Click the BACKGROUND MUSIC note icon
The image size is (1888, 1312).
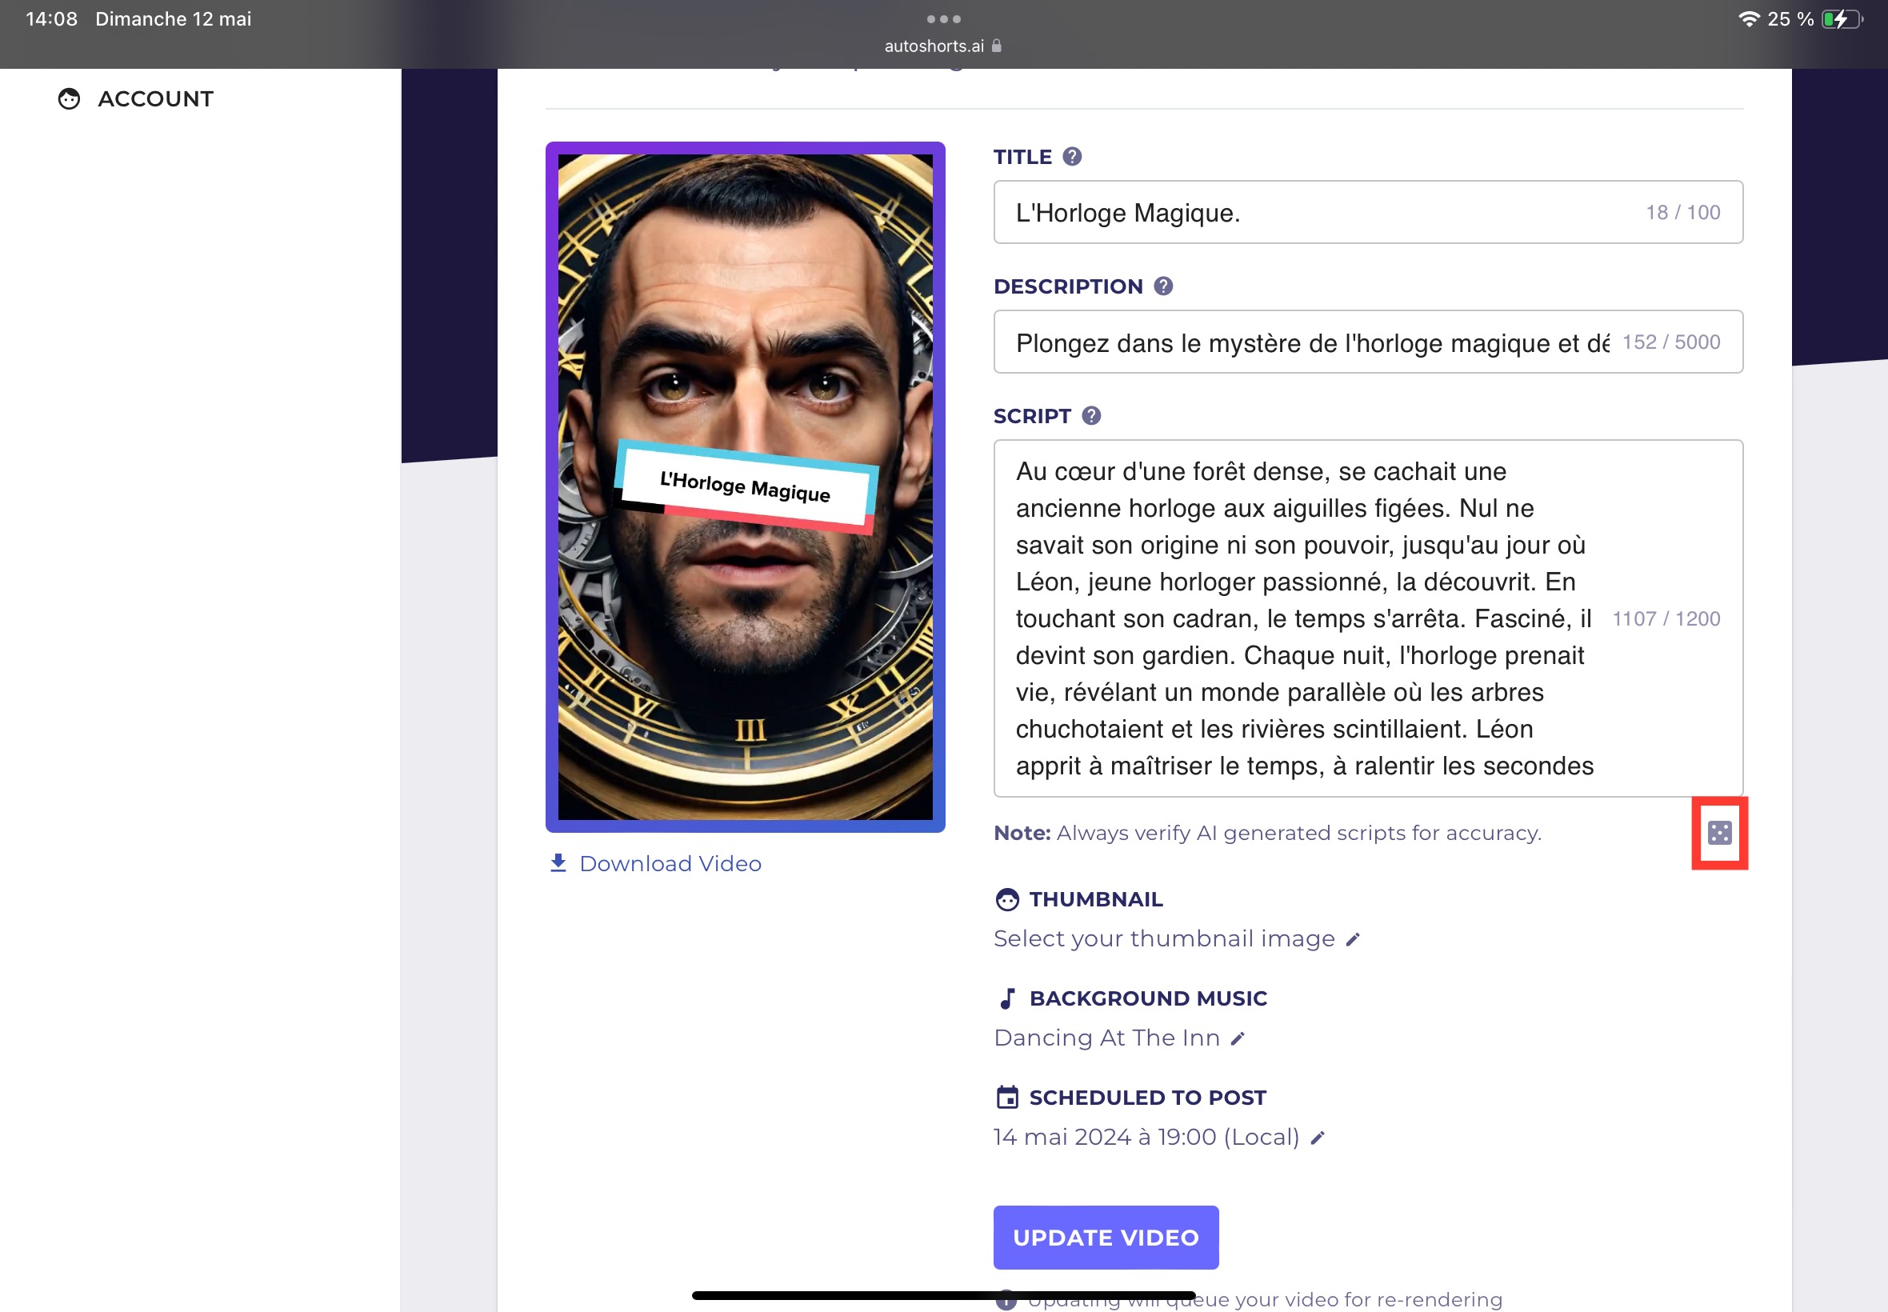[x=1006, y=998]
